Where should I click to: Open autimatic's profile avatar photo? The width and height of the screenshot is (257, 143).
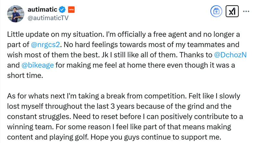(x=15, y=14)
